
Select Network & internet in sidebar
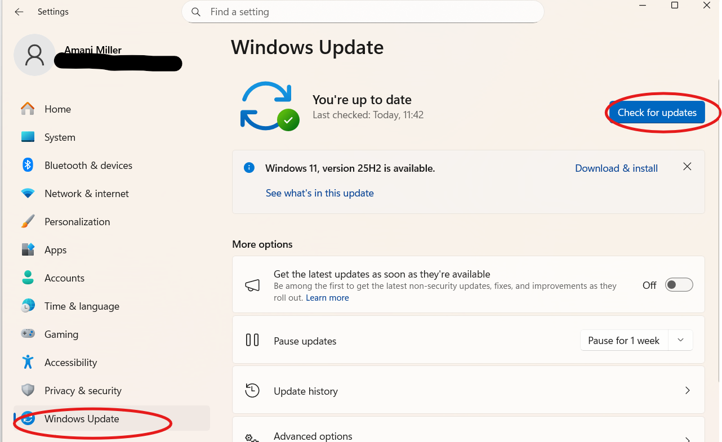(112, 193)
